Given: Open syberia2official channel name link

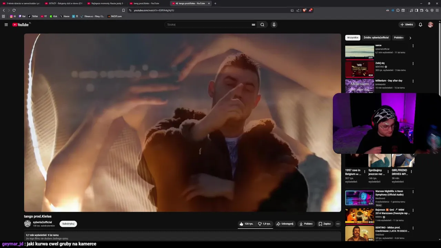Looking at the screenshot, I should 42,222.
